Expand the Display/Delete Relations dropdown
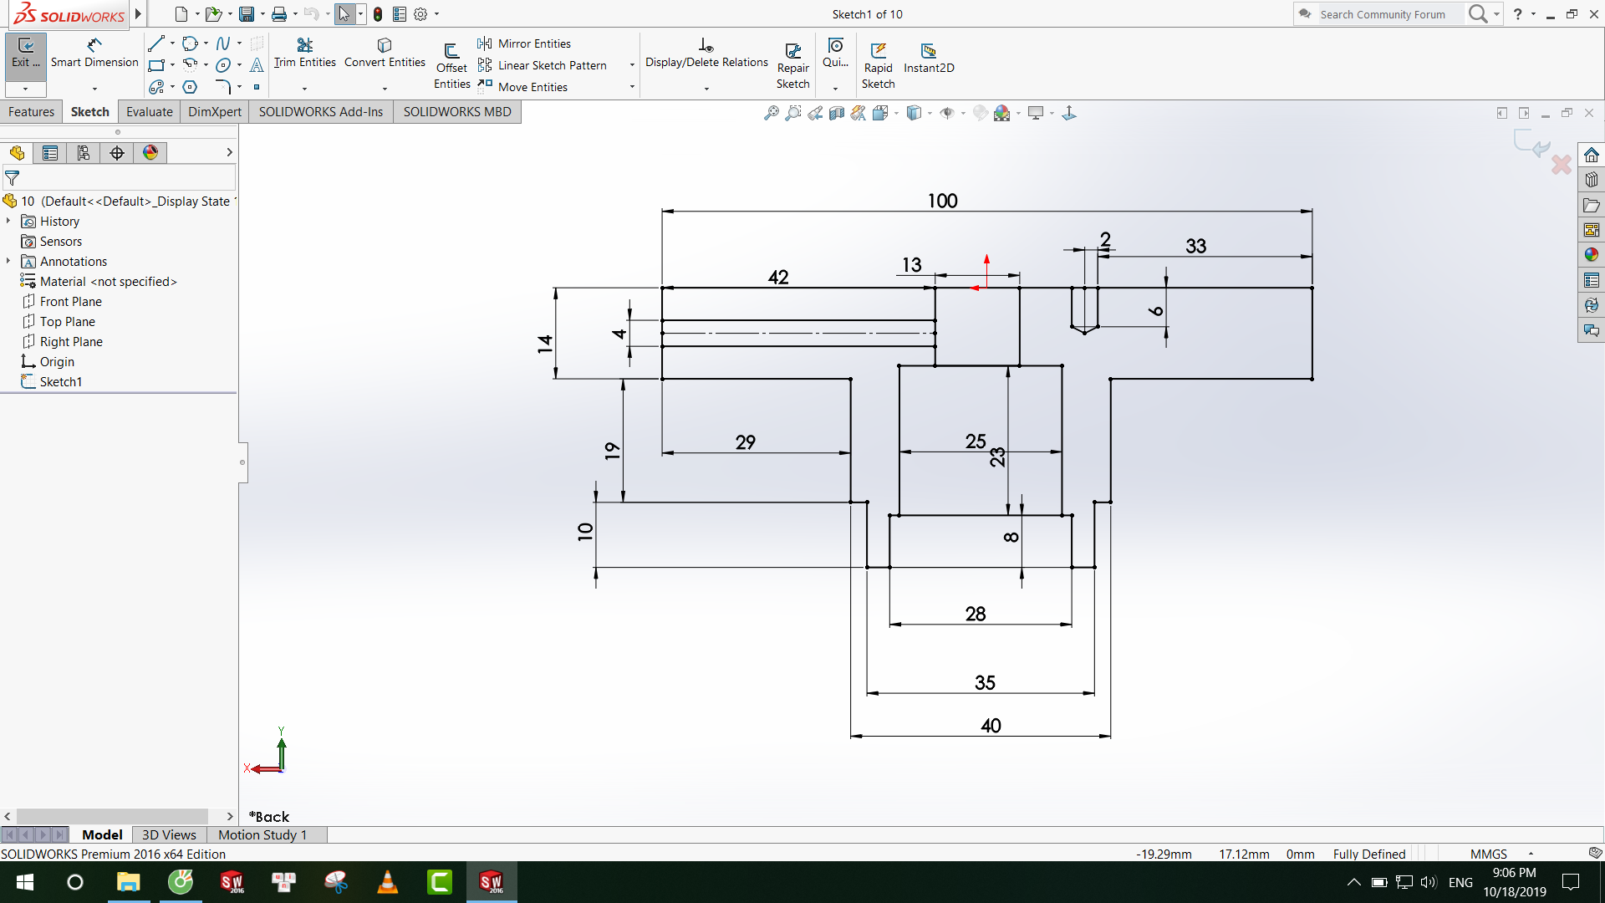Screen dimensions: 1605x903 (x=706, y=89)
